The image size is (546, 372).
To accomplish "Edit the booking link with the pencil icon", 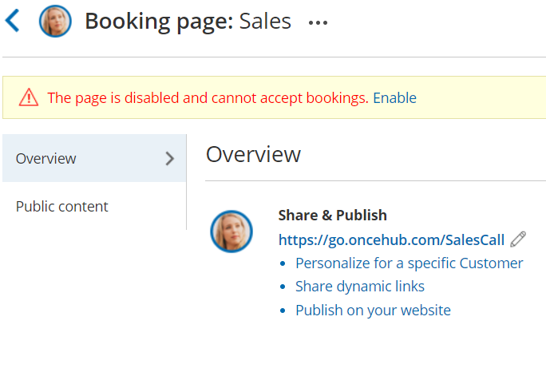I will pyautogui.click(x=518, y=239).
